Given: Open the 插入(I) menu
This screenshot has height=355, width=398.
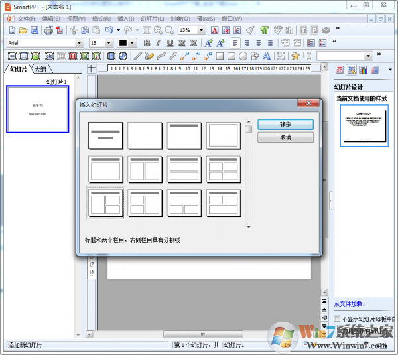Looking at the screenshot, I should pyautogui.click(x=125, y=18).
